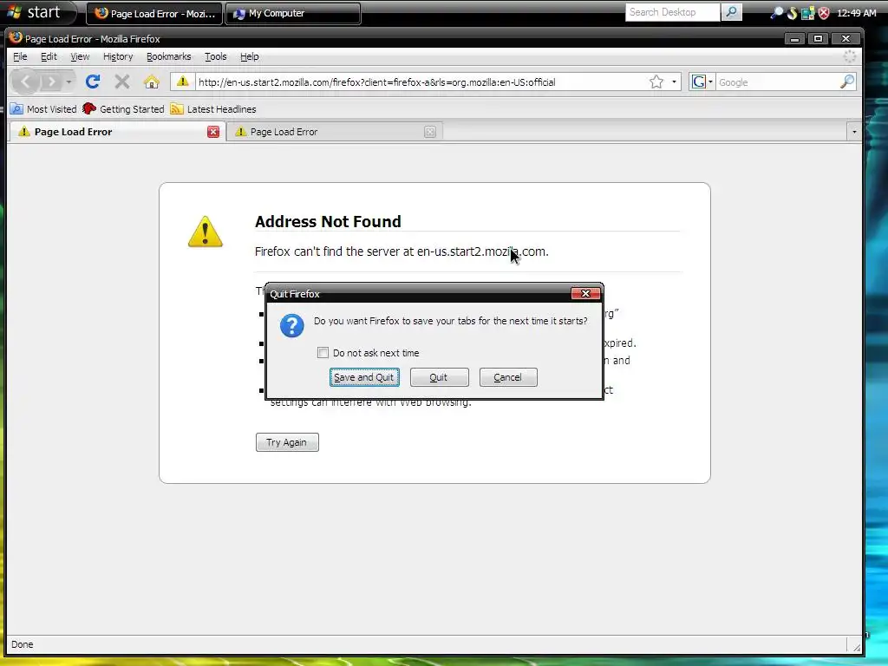The height and width of the screenshot is (666, 888).
Task: Go to the Home page icon
Action: tap(152, 82)
